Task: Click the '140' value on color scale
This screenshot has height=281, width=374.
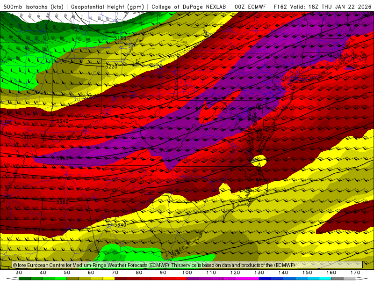Action: 283,273
